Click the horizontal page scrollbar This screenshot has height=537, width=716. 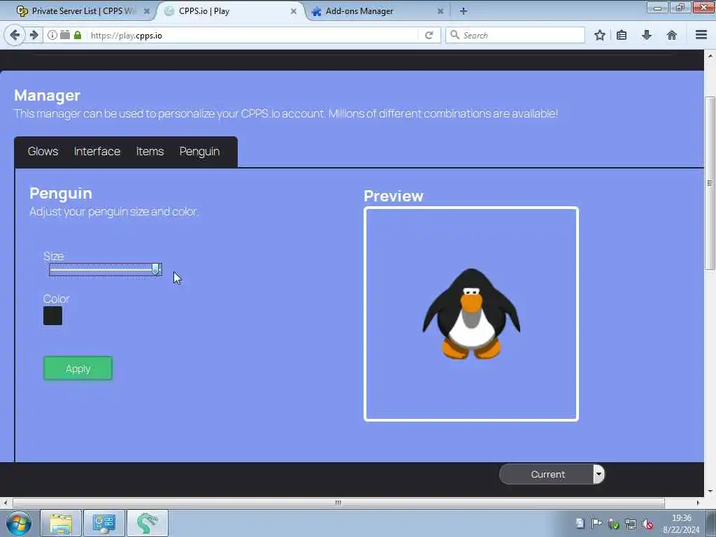click(x=338, y=503)
